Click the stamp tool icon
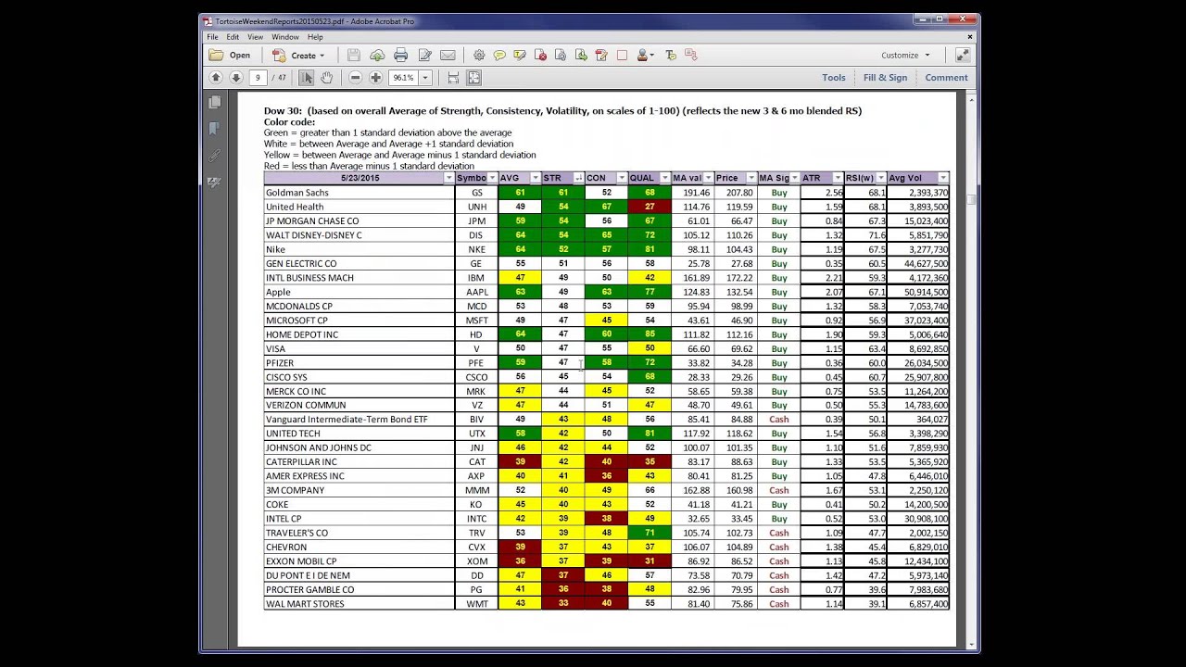 click(642, 56)
